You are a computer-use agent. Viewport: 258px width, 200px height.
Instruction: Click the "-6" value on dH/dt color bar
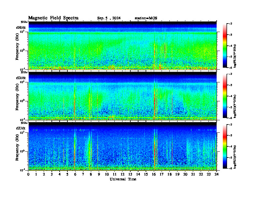[231, 68]
